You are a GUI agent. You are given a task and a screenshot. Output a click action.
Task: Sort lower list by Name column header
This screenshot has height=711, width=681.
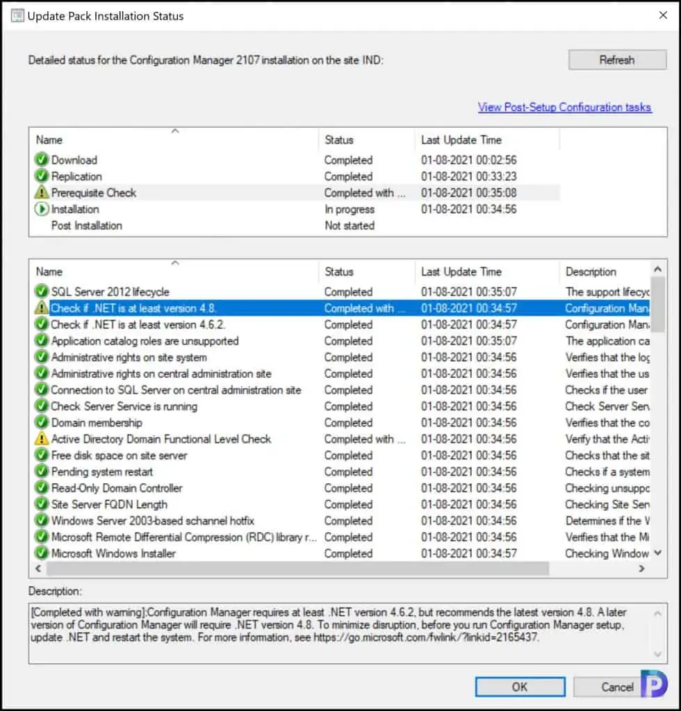click(x=174, y=271)
